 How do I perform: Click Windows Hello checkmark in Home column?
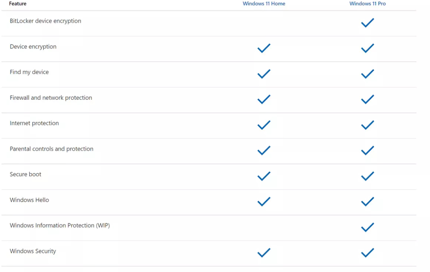coord(264,202)
